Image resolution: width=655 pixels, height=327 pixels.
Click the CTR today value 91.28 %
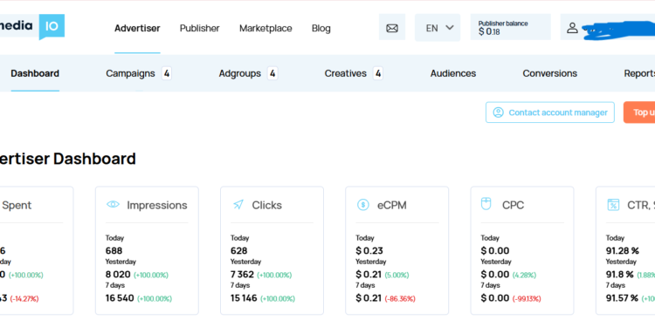pyautogui.click(x=623, y=250)
